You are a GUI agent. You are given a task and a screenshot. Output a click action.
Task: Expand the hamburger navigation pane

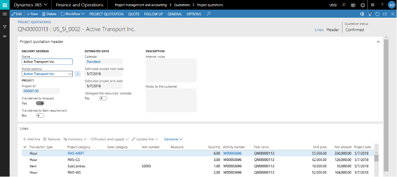point(5,14)
